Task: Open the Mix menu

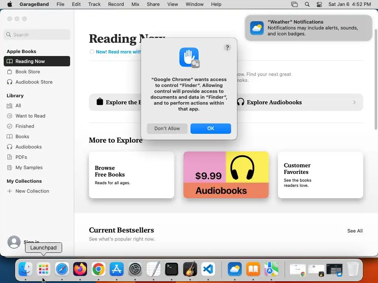Action: pos(135,4)
